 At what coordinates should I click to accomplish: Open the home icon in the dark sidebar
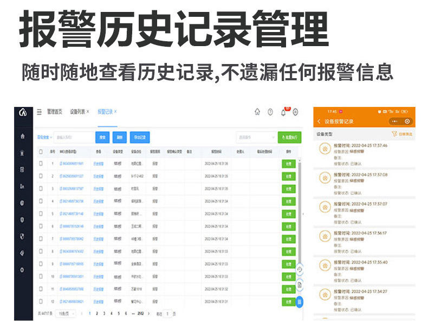23,136
